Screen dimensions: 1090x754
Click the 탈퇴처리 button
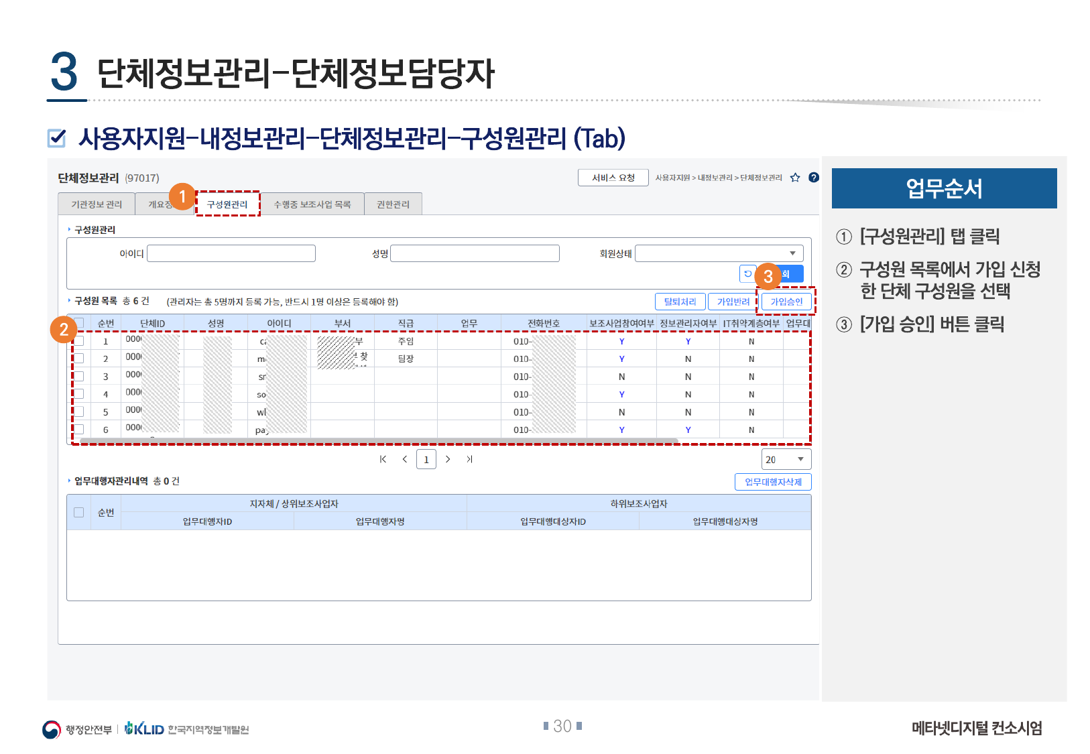point(680,302)
